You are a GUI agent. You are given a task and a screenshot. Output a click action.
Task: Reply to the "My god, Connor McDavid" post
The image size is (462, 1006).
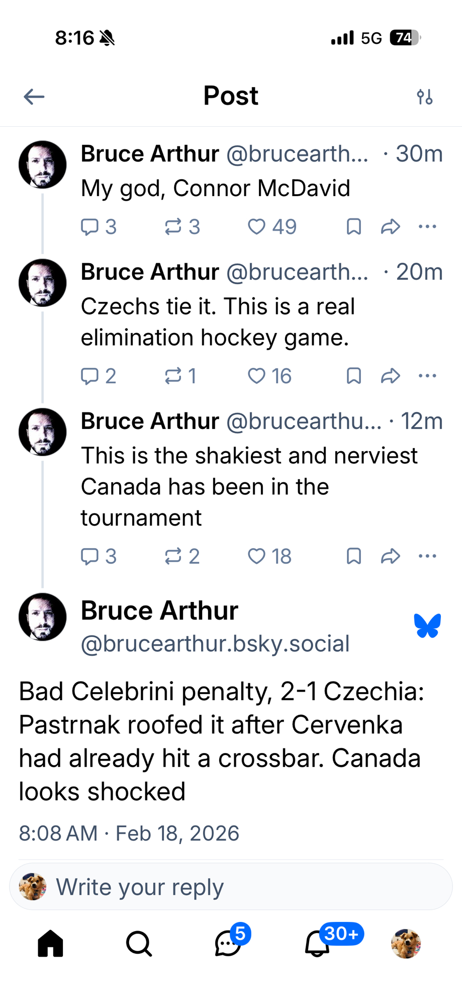coord(90,227)
